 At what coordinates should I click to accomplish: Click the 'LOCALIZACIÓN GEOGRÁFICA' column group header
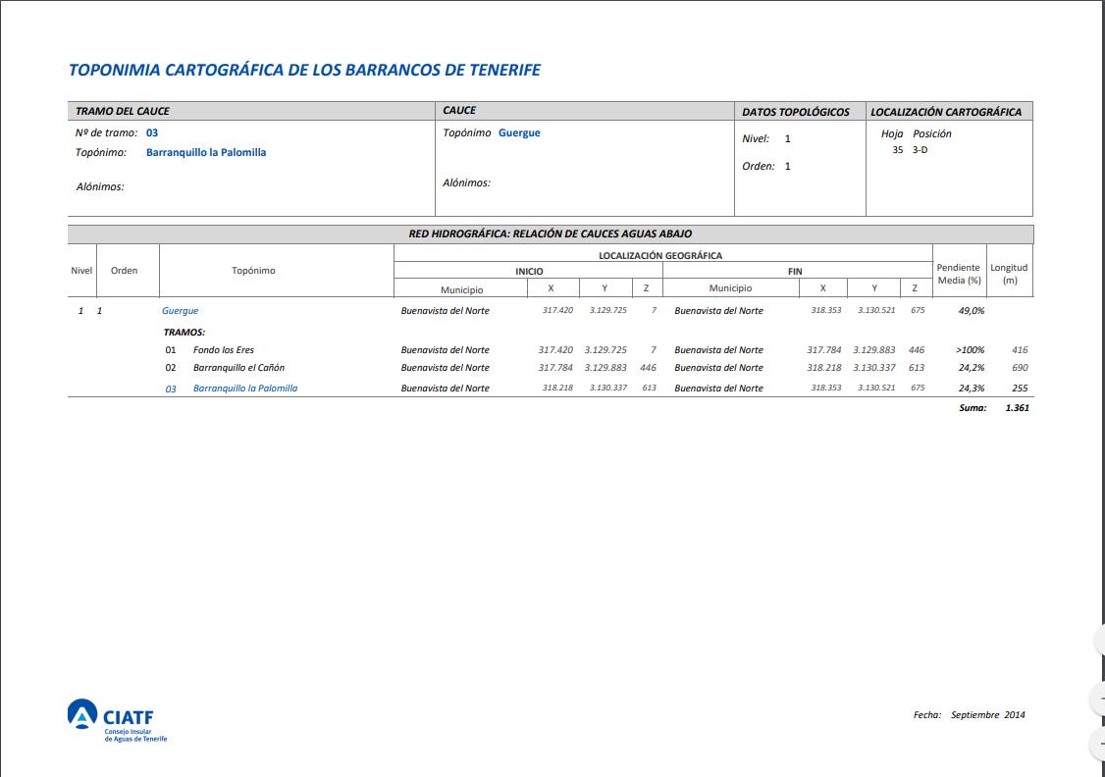(660, 256)
